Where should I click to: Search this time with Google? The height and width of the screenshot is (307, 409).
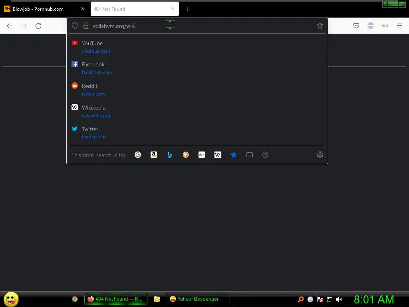pos(138,155)
